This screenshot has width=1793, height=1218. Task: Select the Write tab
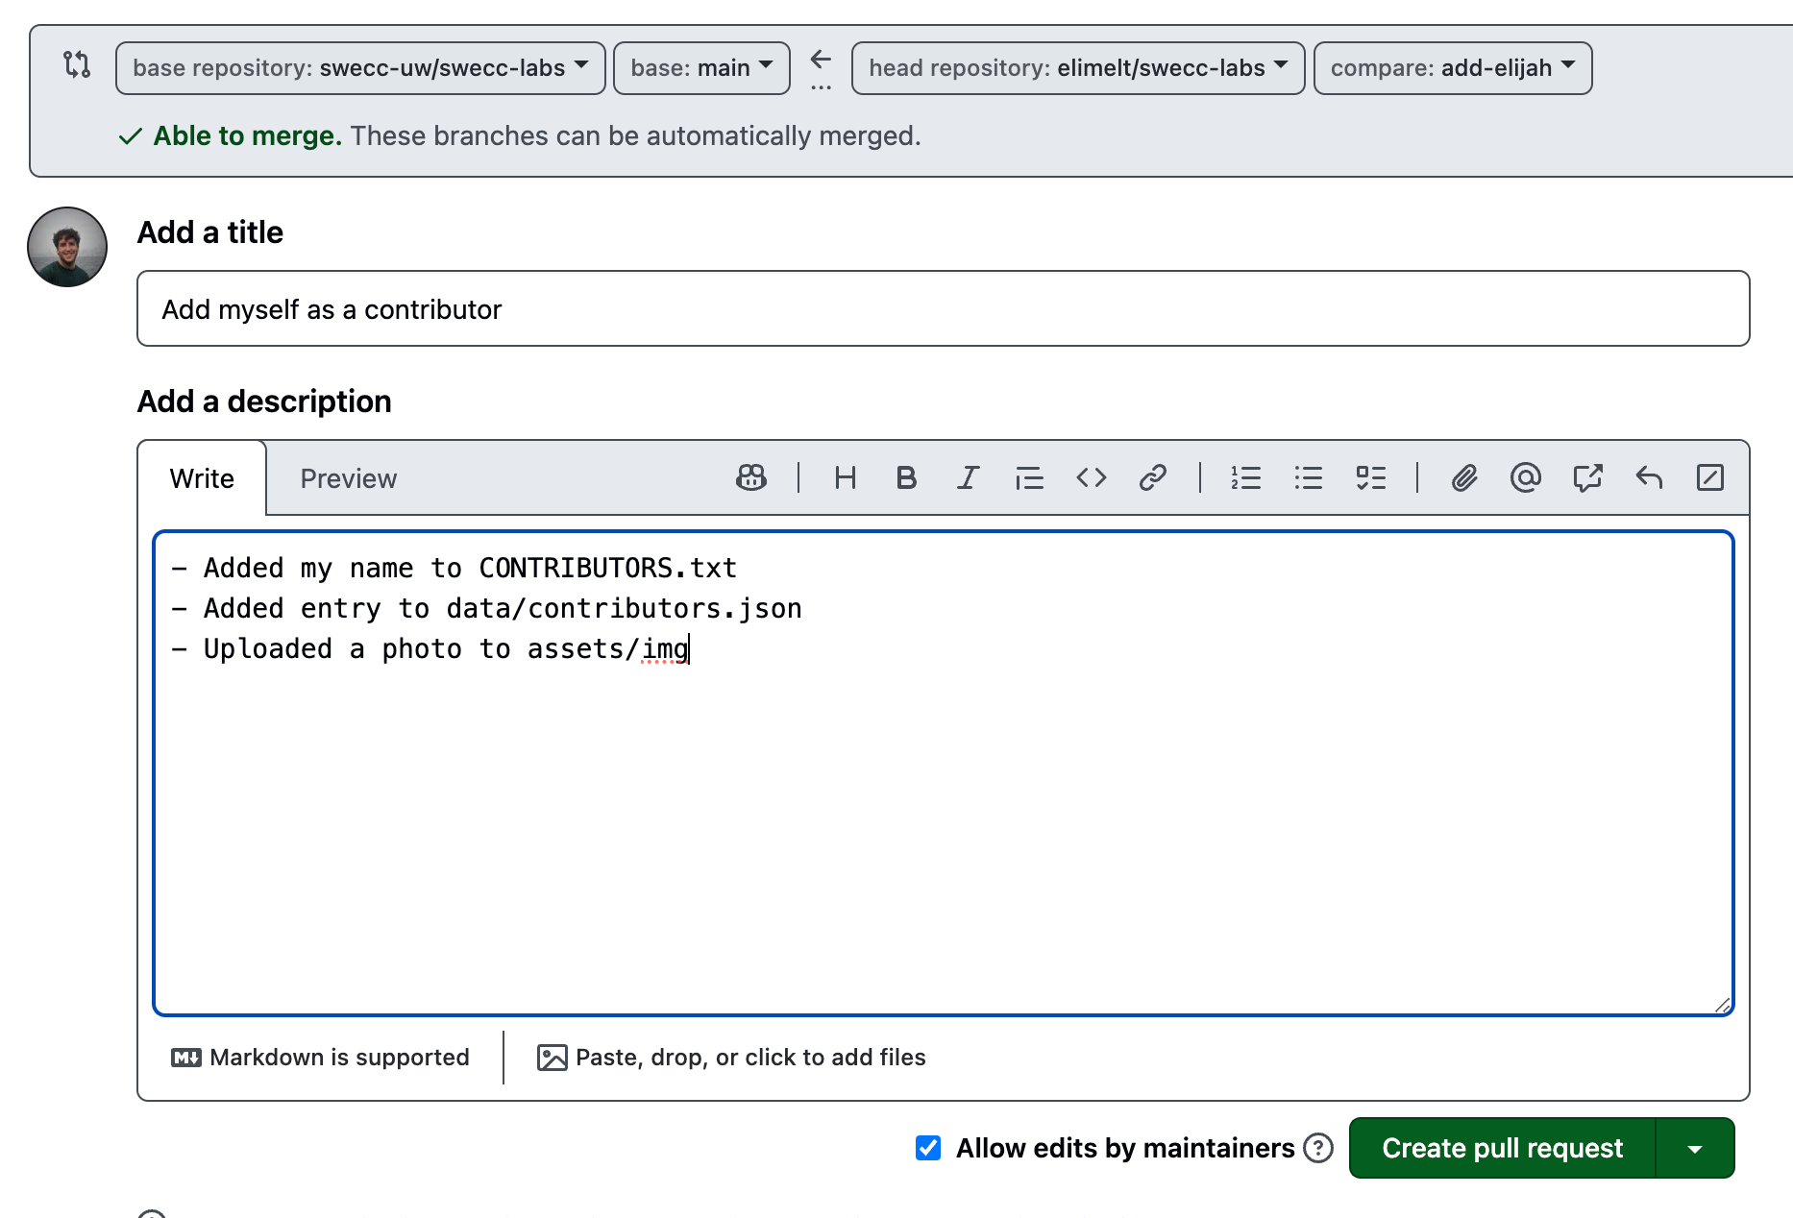coord(201,477)
